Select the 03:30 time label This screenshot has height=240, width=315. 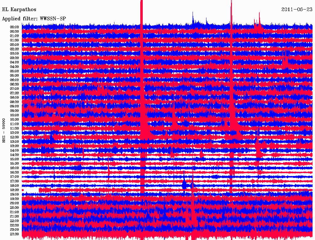click(x=14, y=58)
